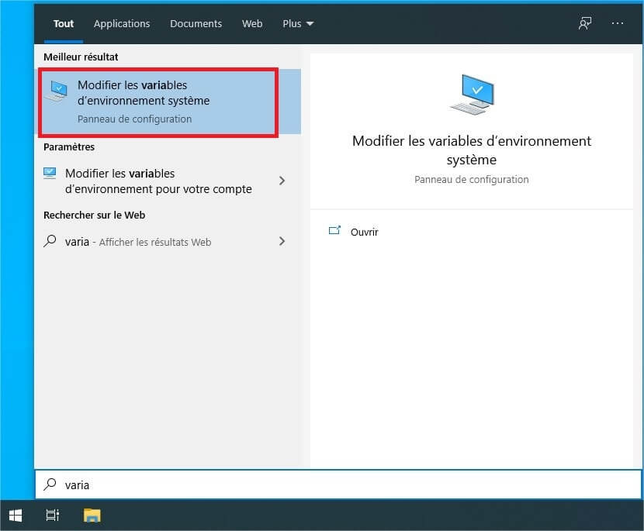Select the Documents filter tab
Viewport: 644px width, 531px height.
196,23
